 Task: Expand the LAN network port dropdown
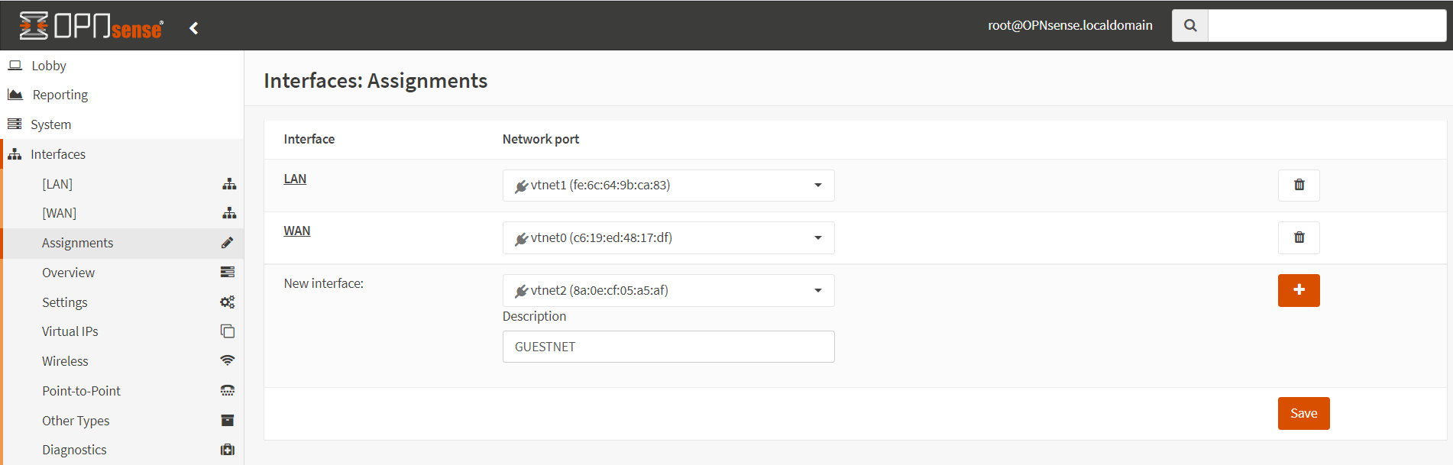(668, 186)
